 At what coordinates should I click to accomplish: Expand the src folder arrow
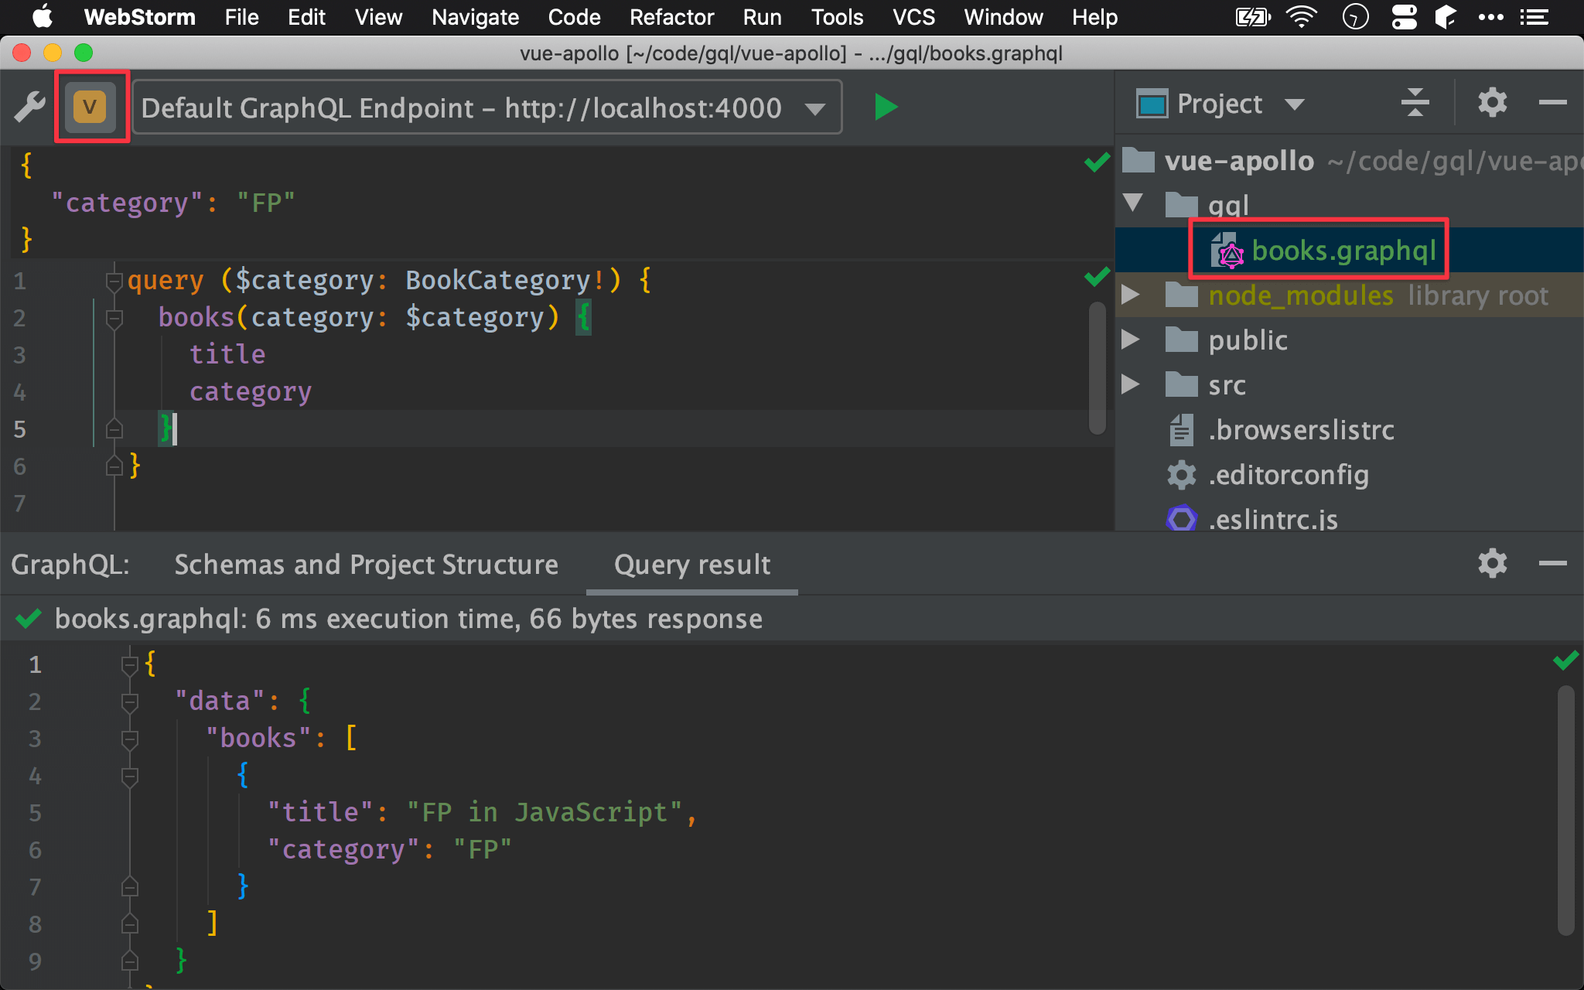1131,384
